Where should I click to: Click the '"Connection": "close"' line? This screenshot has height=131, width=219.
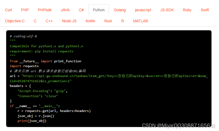tap(38, 96)
